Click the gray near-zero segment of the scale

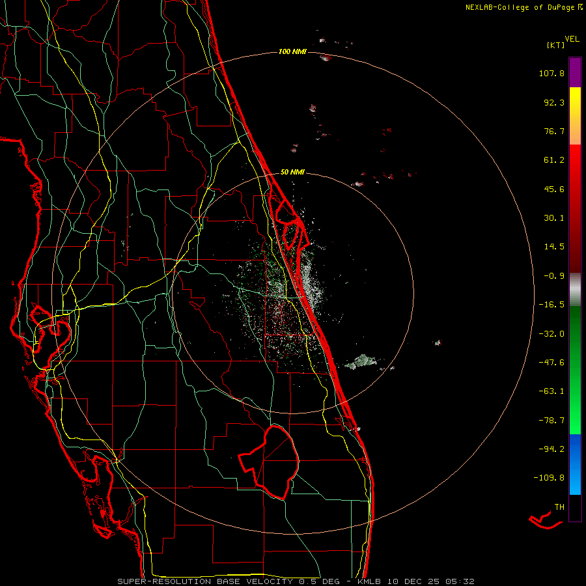click(575, 290)
